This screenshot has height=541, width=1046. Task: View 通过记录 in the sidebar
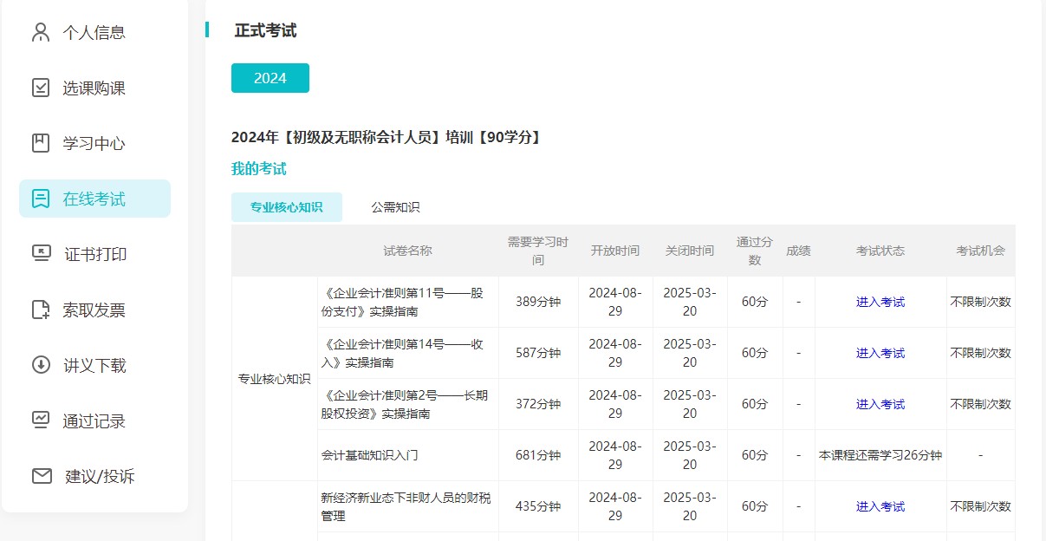pos(94,420)
